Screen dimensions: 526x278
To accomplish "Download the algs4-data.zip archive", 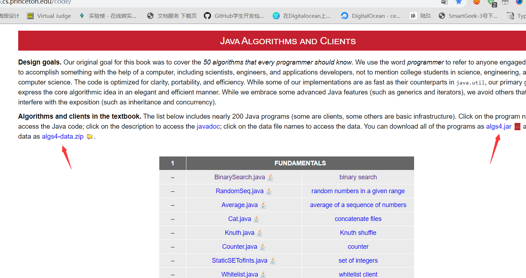I will click(x=63, y=136).
